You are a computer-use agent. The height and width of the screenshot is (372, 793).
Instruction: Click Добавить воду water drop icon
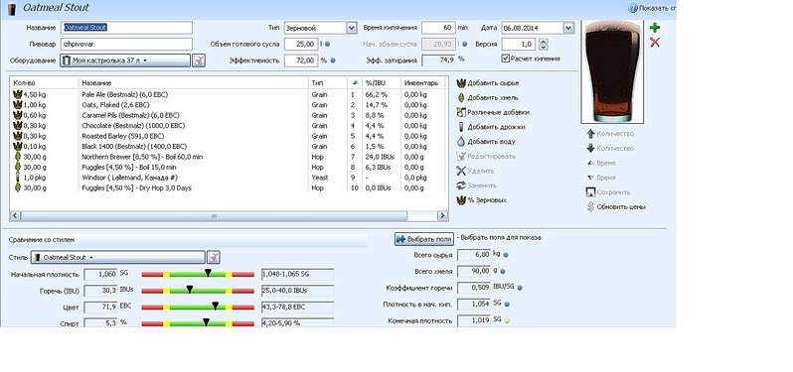[461, 141]
